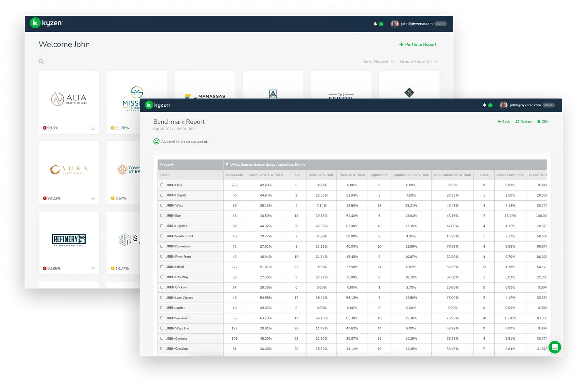Go back using the Back button

coord(503,122)
